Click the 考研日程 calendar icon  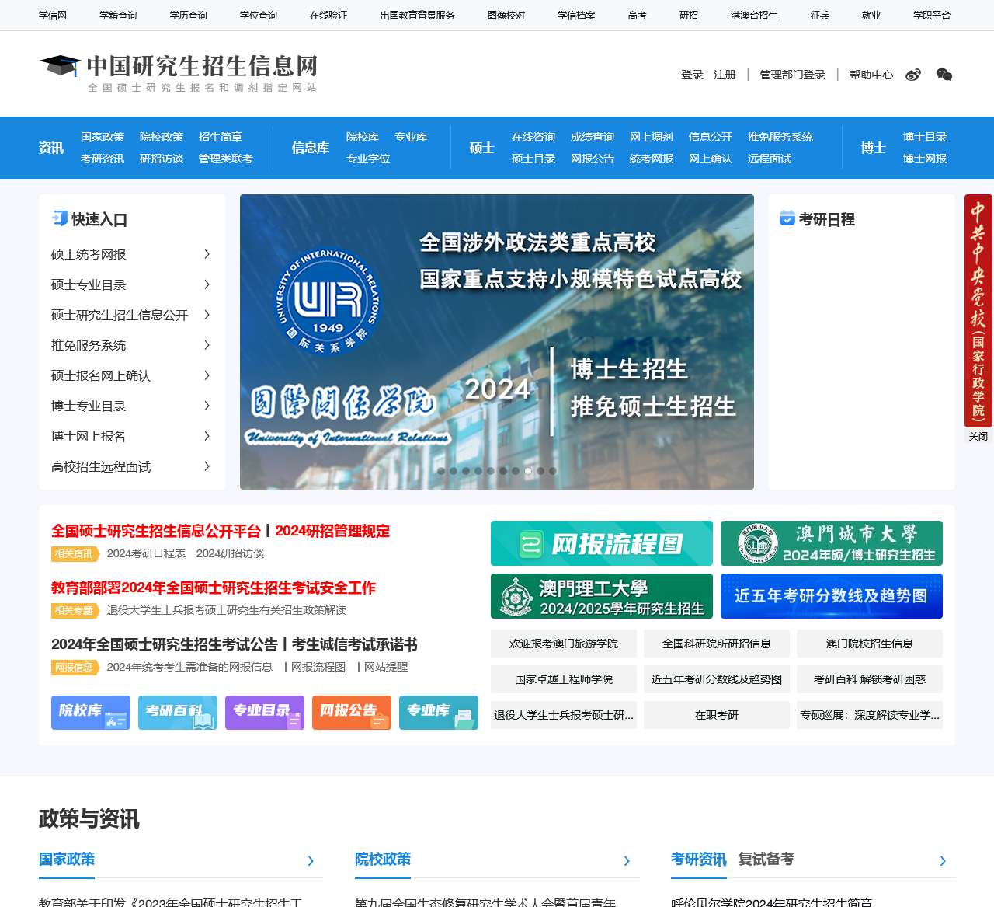787,219
